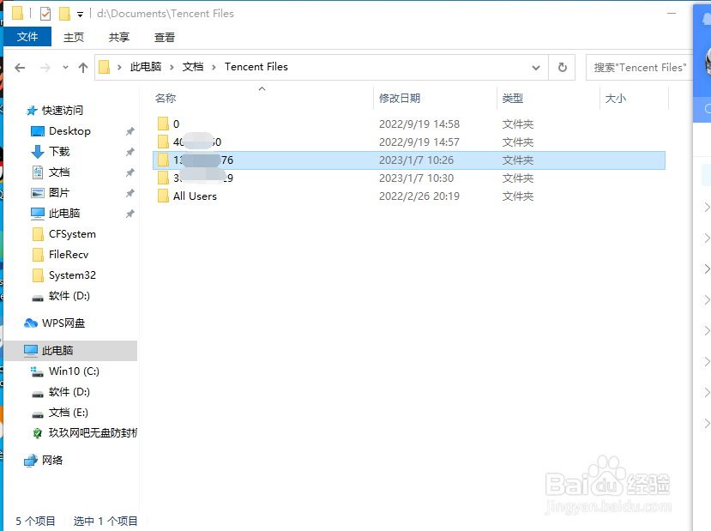Switch to the 共享 ribbon tab

pos(119,37)
